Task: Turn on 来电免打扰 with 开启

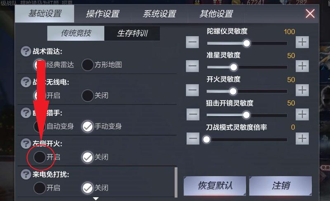Action: (x=40, y=188)
